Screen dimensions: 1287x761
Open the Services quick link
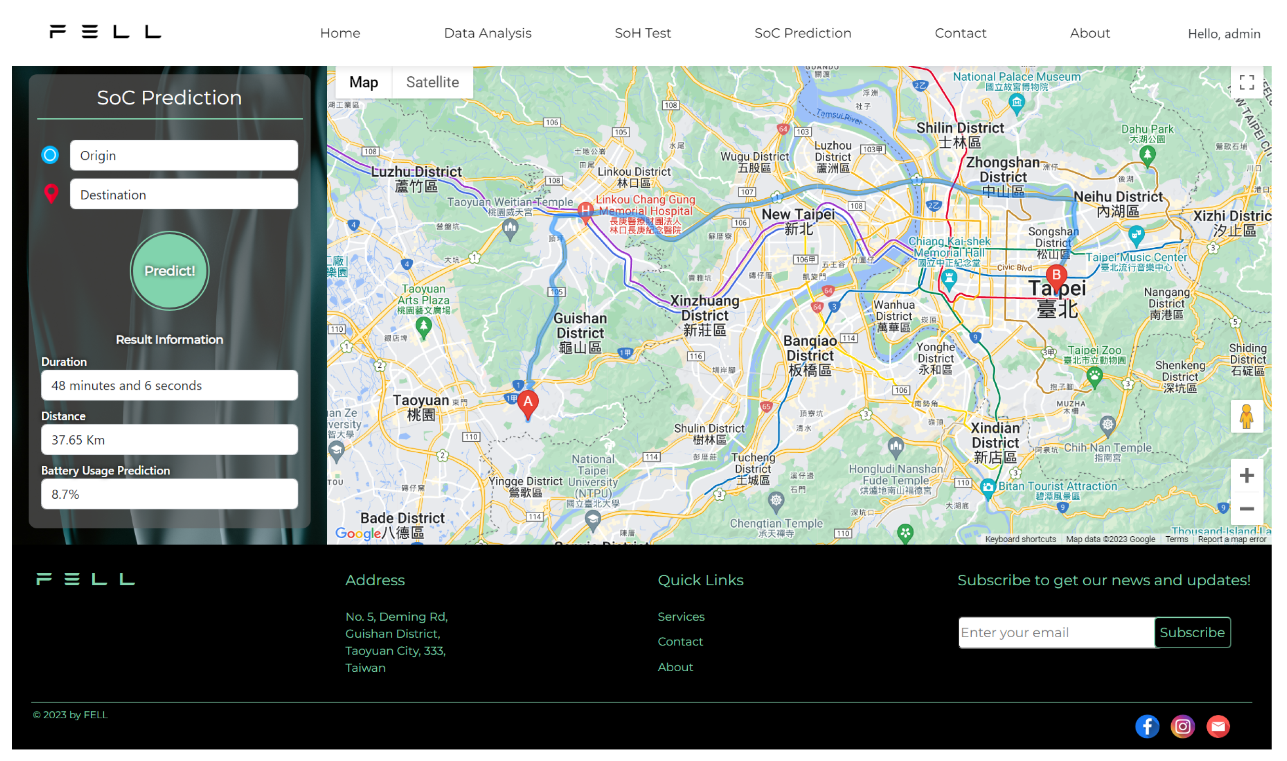[681, 616]
